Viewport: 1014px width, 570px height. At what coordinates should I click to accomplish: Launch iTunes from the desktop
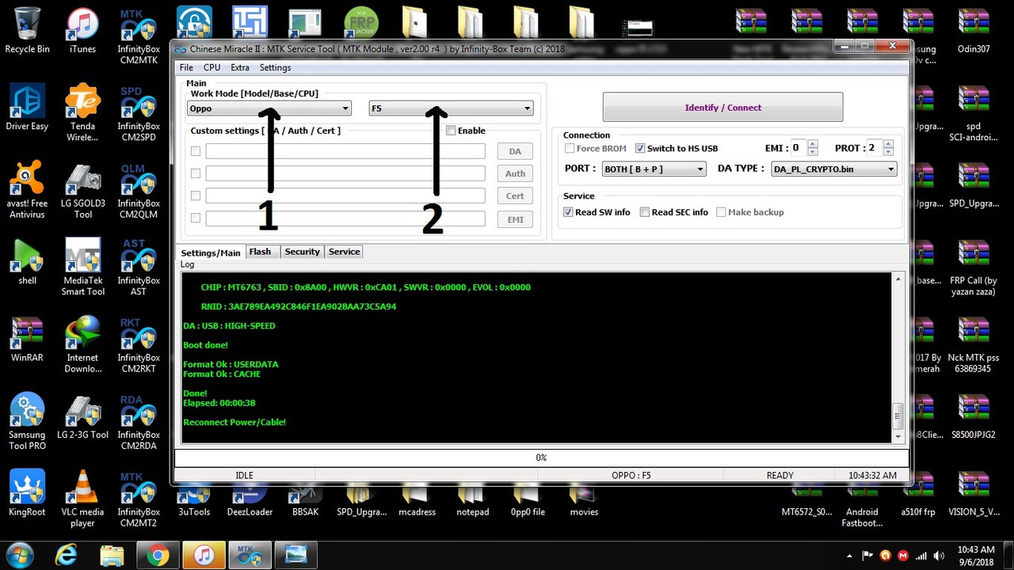pos(82,30)
